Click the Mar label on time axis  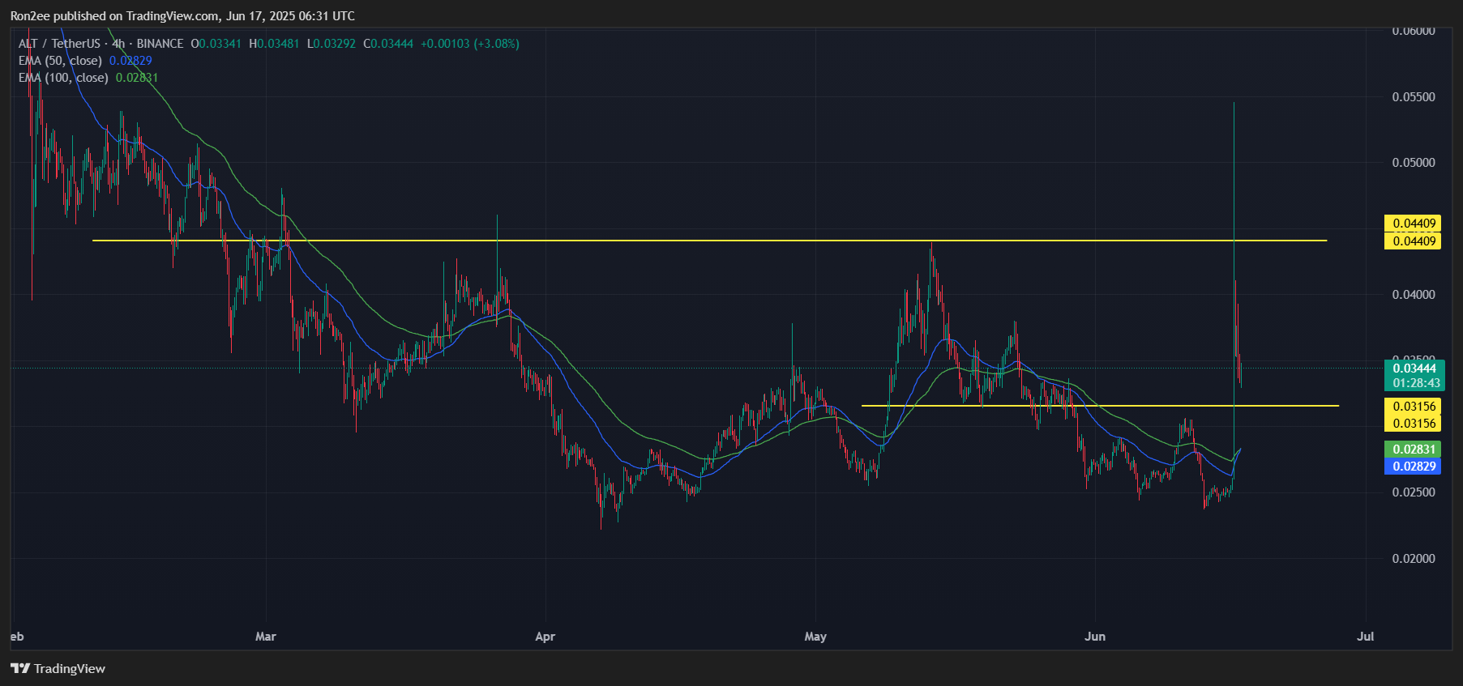265,637
